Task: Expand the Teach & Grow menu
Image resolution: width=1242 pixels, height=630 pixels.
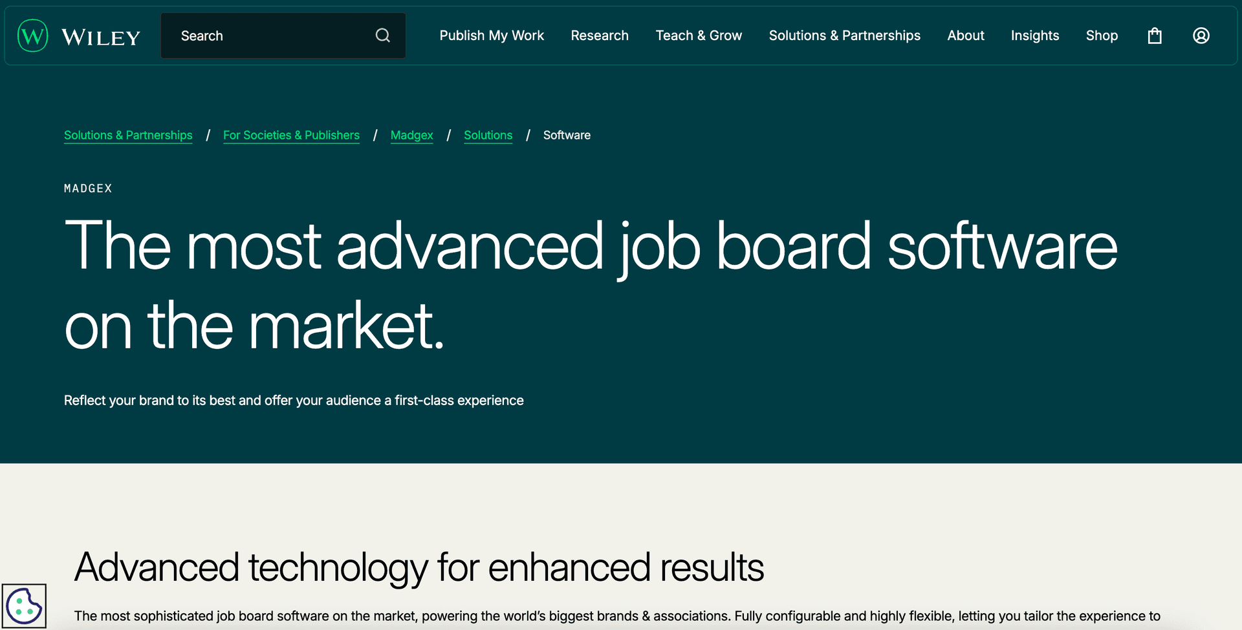Action: [x=699, y=36]
